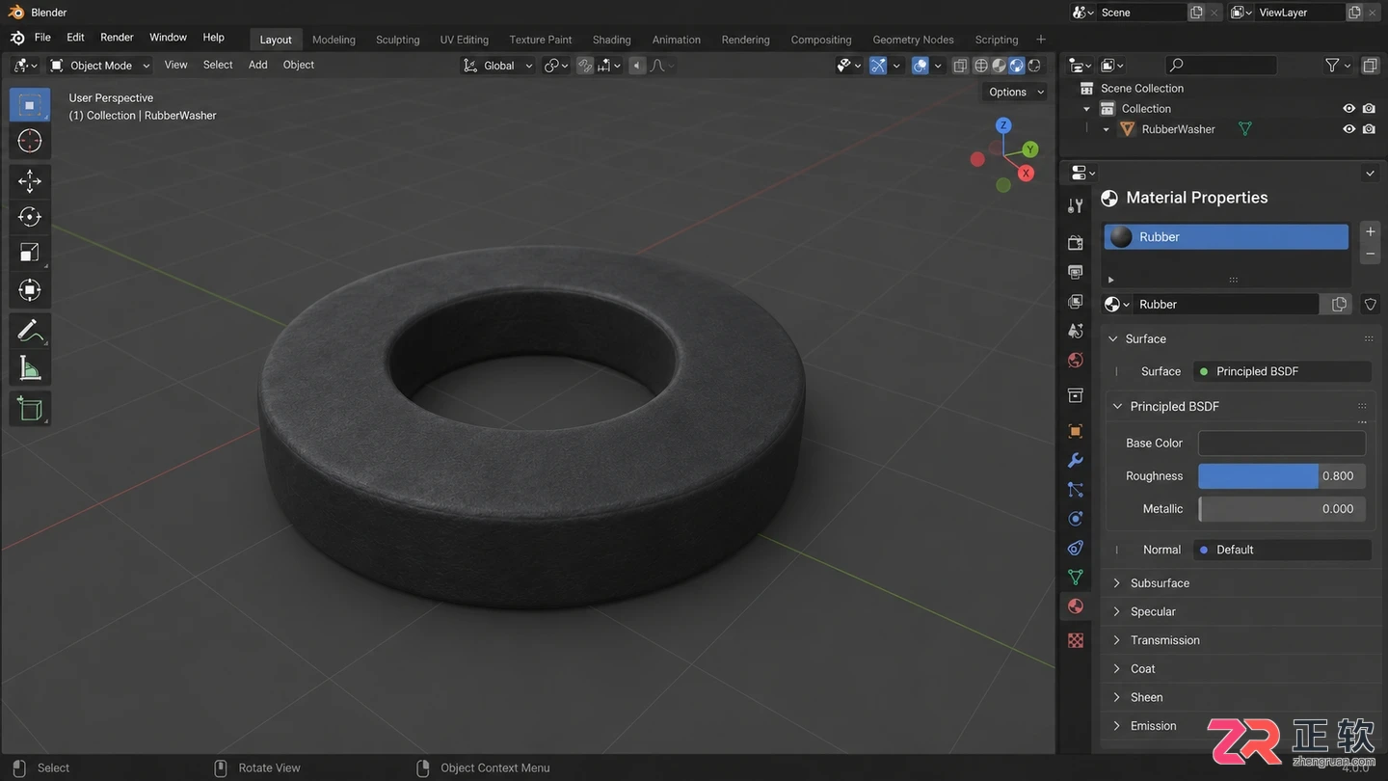Switch to the Geometry Nodes workspace tab

tap(913, 40)
